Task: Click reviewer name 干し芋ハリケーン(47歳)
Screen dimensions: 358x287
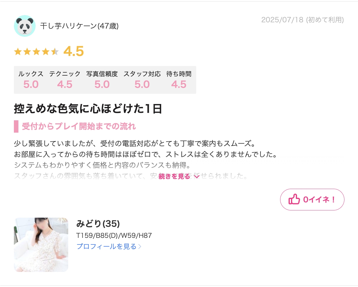Action: pyautogui.click(x=79, y=26)
